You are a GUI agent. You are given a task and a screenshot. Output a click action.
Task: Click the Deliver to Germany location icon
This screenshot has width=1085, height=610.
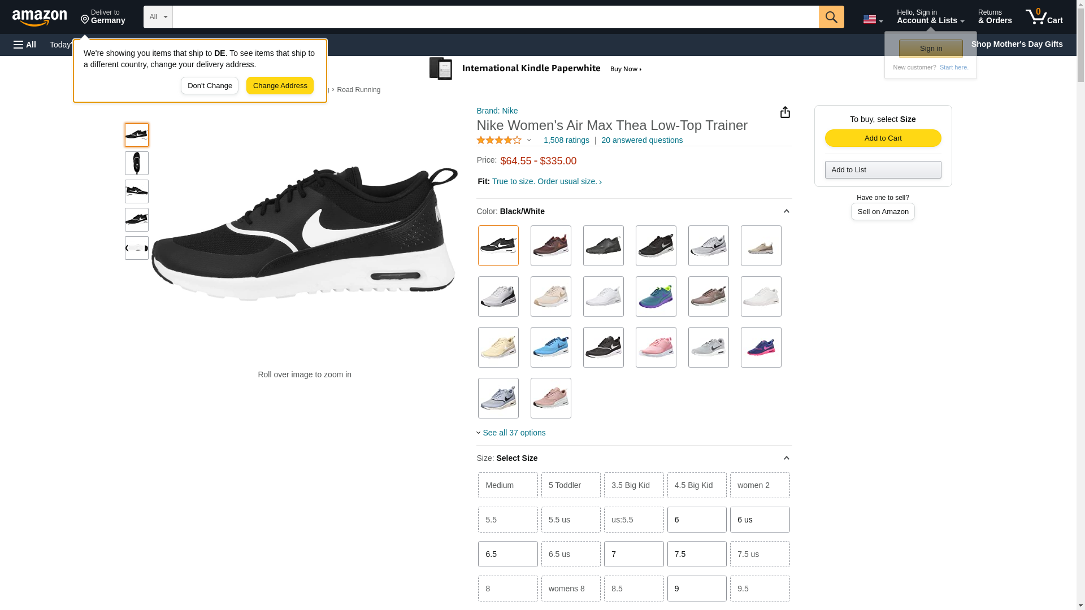[85, 20]
